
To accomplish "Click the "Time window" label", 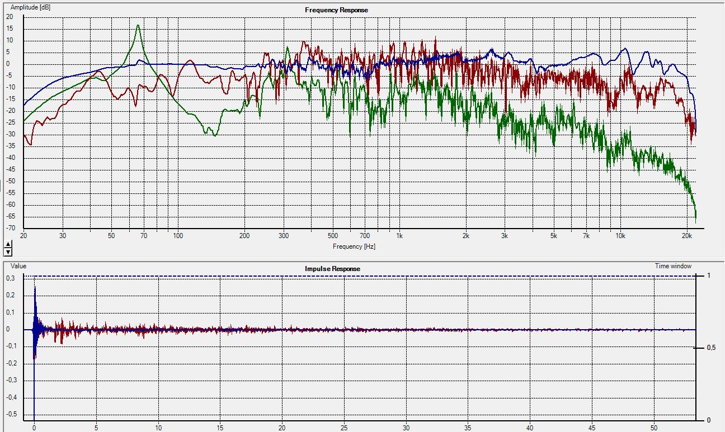I will (x=673, y=266).
